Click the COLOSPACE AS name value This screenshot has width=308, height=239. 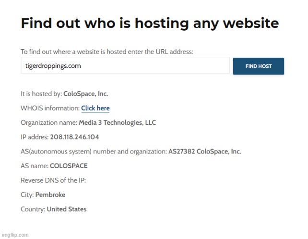[69, 166]
